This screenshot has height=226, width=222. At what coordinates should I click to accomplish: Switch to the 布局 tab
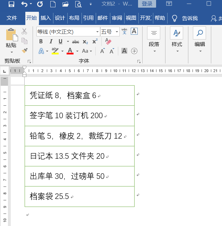coord(74,18)
